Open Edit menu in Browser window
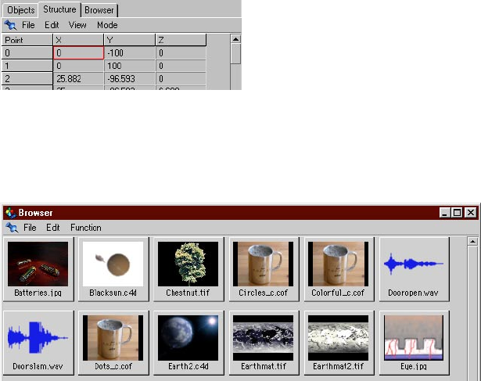 click(x=53, y=228)
